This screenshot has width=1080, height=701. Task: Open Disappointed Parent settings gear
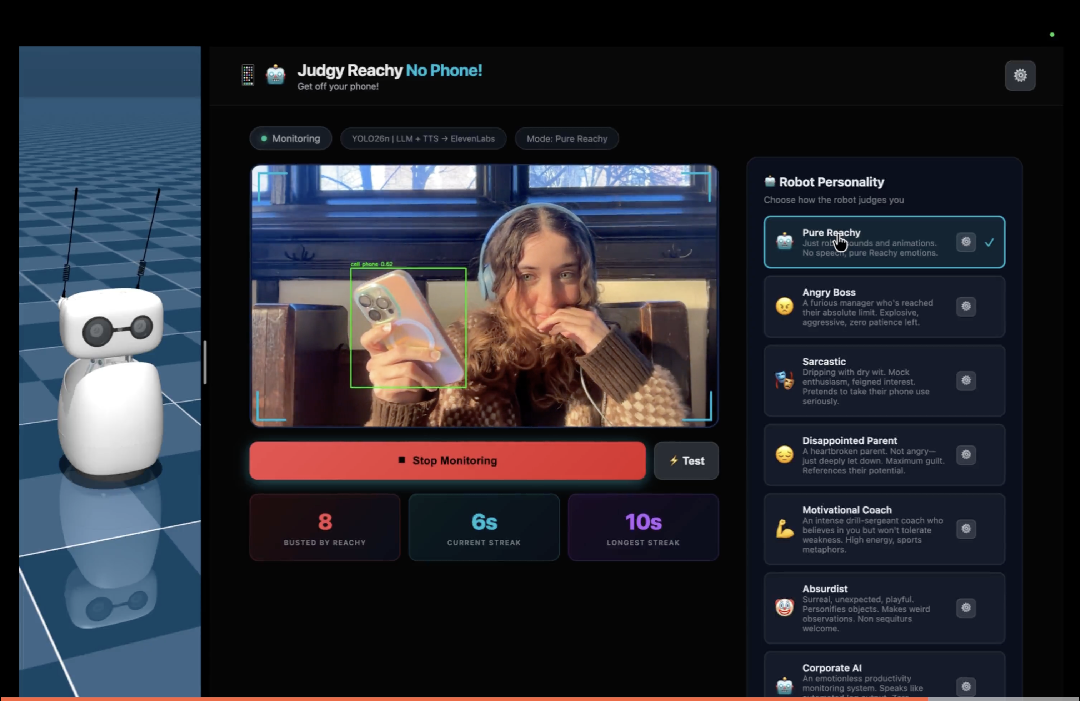(966, 454)
